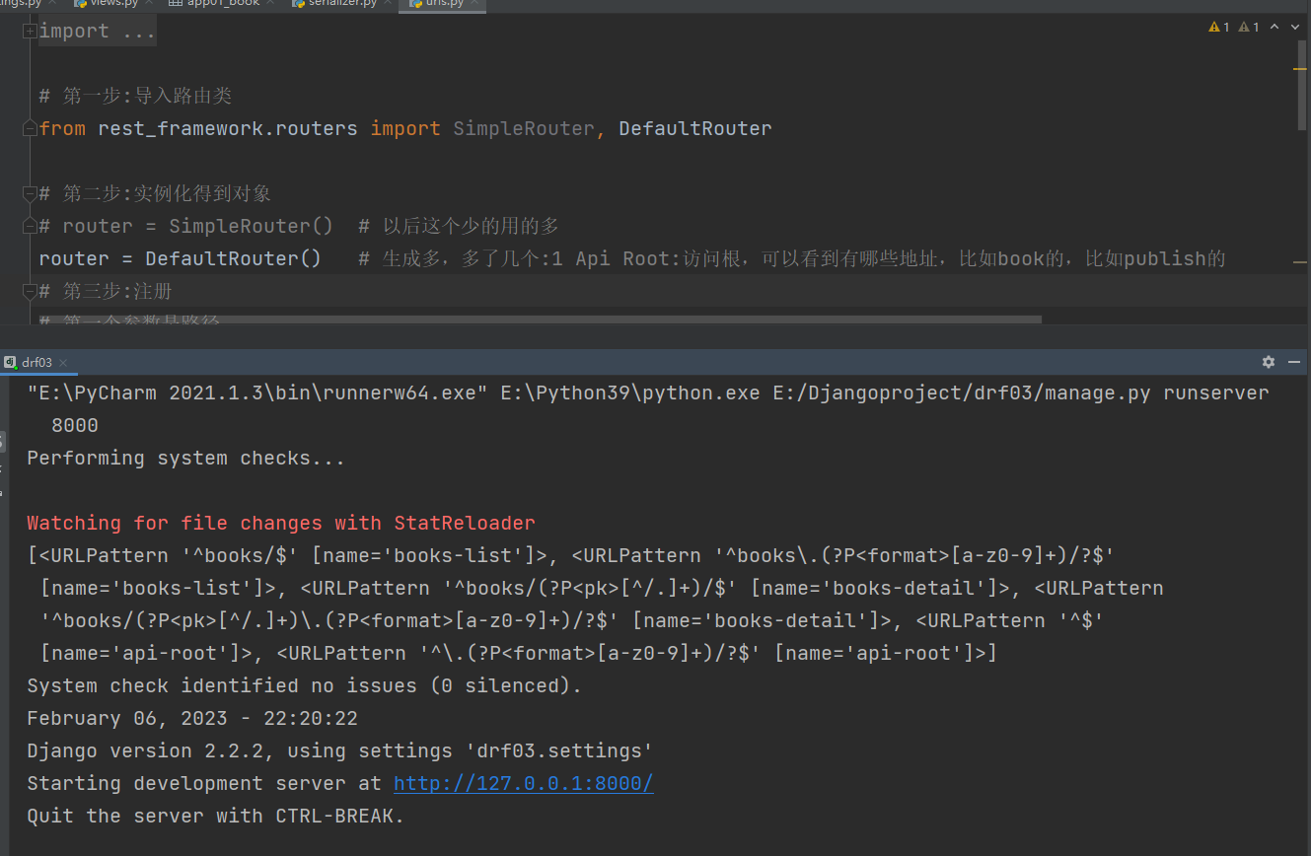The width and height of the screenshot is (1311, 856).
Task: Open the http://127.0.0.1:8000/ server link
Action: tap(523, 784)
